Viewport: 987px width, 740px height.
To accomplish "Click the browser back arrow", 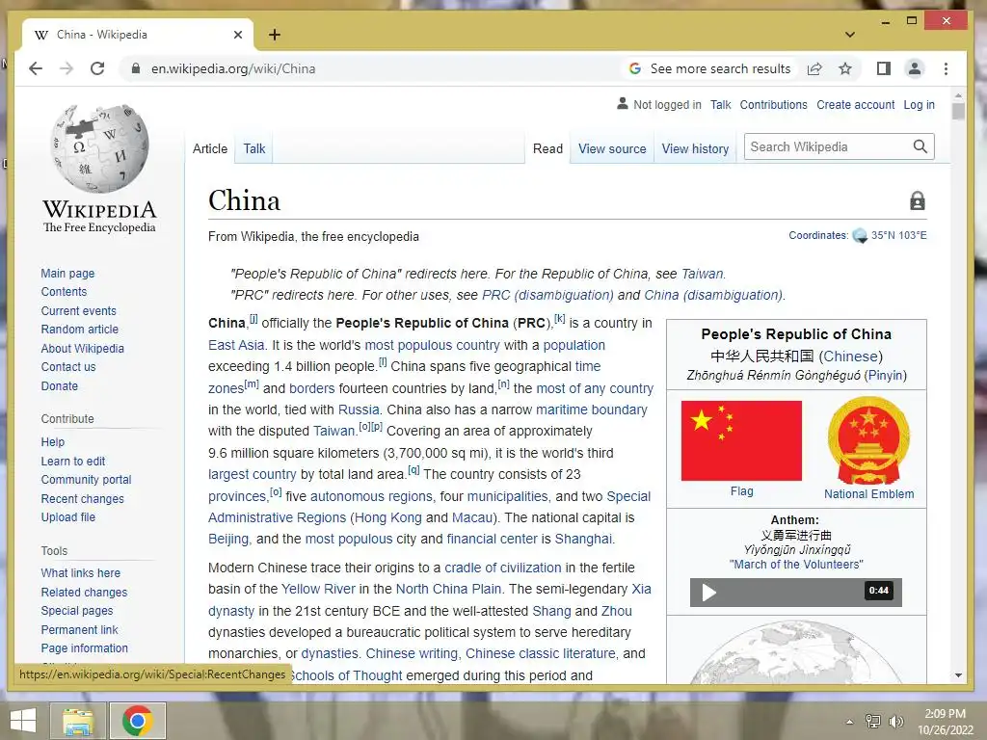I will [36, 68].
